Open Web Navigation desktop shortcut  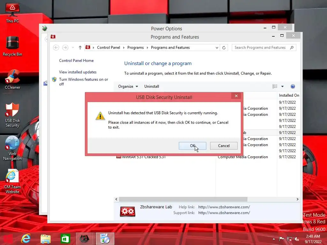[x=12, y=148]
